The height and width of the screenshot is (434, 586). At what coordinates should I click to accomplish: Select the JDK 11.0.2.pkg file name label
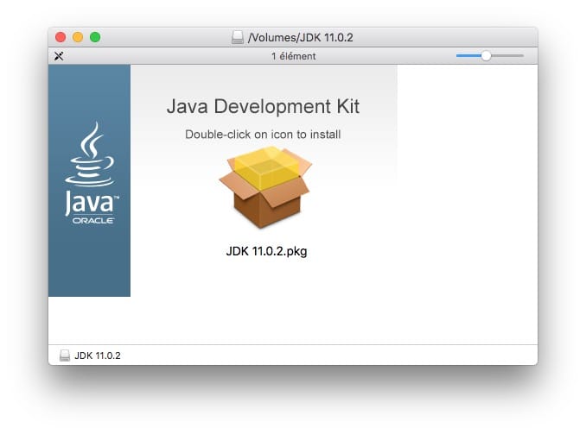click(266, 251)
